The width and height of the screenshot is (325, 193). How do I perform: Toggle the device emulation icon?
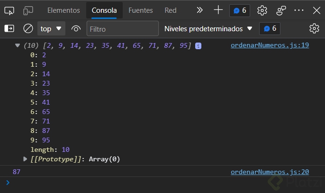tap(28, 10)
